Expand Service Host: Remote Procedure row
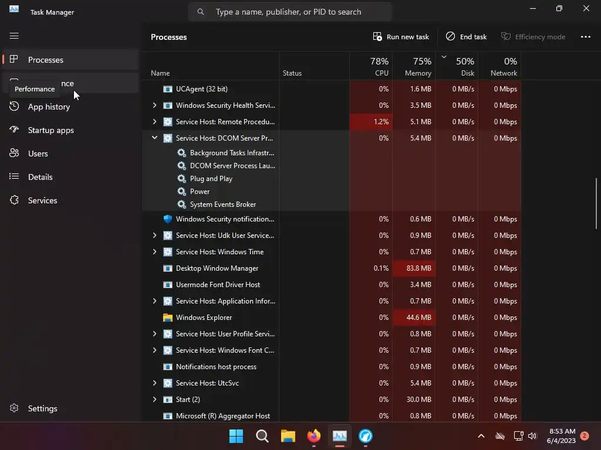 pos(154,122)
